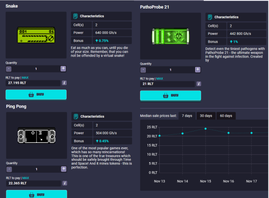The width and height of the screenshot is (269, 198).
Task: Click PathoProbe 21 RLT to pay field
Action: 167,84
